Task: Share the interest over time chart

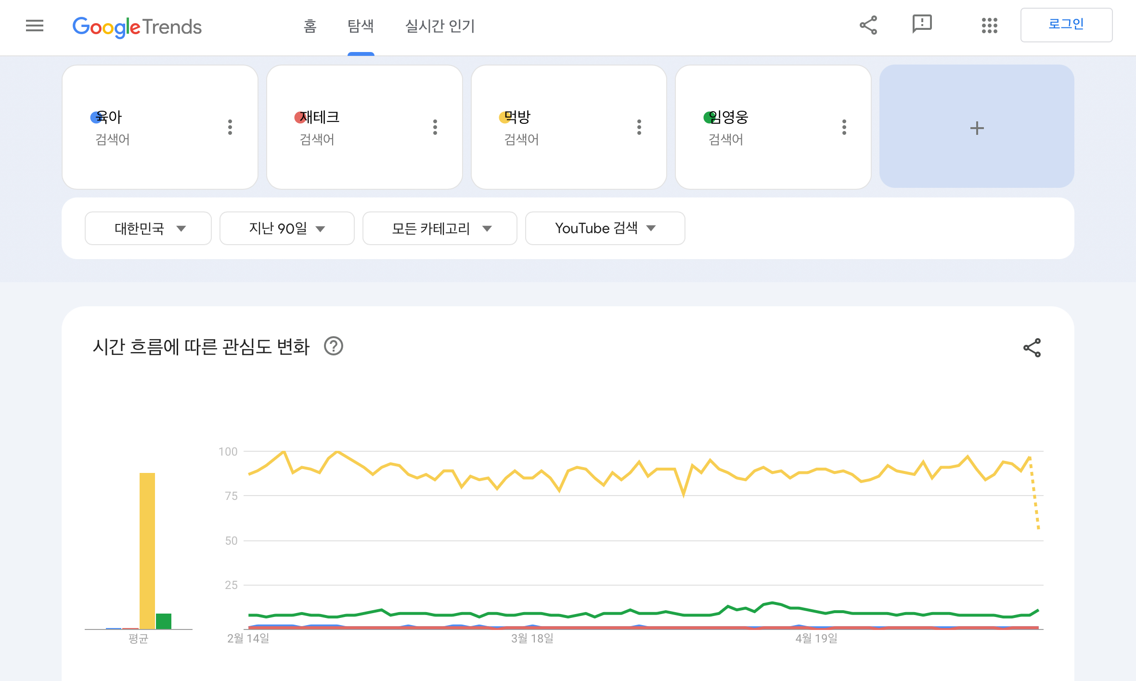Action: coord(1032,348)
